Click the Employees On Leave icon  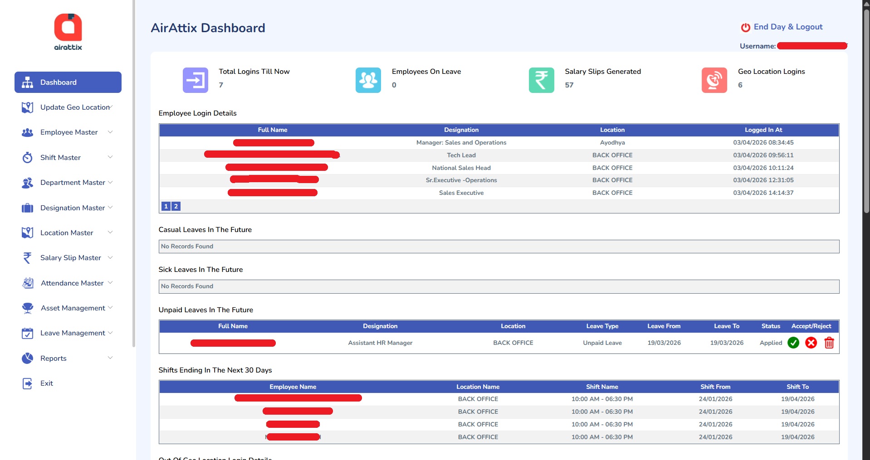point(368,80)
